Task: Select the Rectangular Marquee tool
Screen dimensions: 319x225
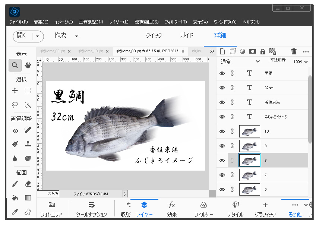Action: (28, 91)
